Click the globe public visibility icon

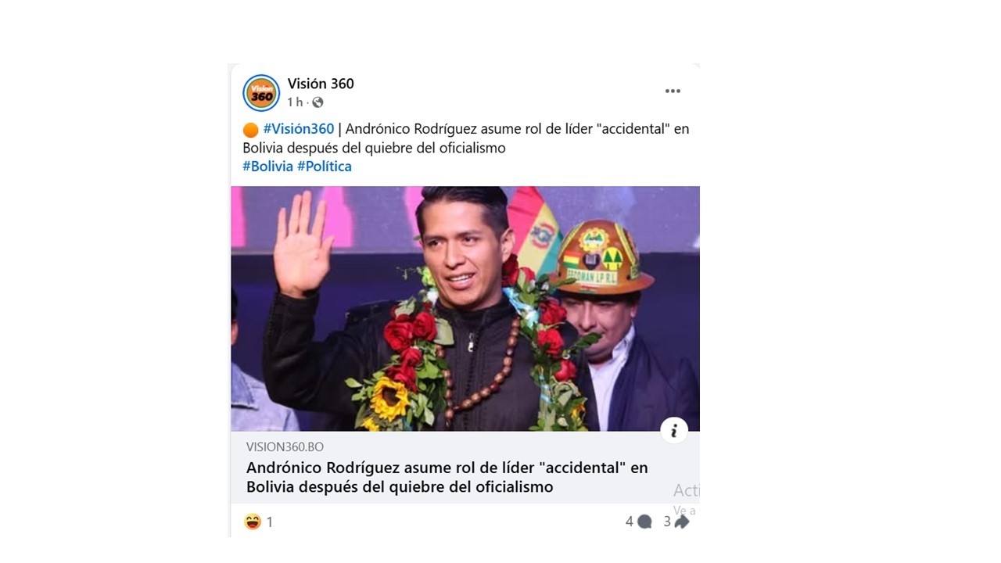point(318,102)
